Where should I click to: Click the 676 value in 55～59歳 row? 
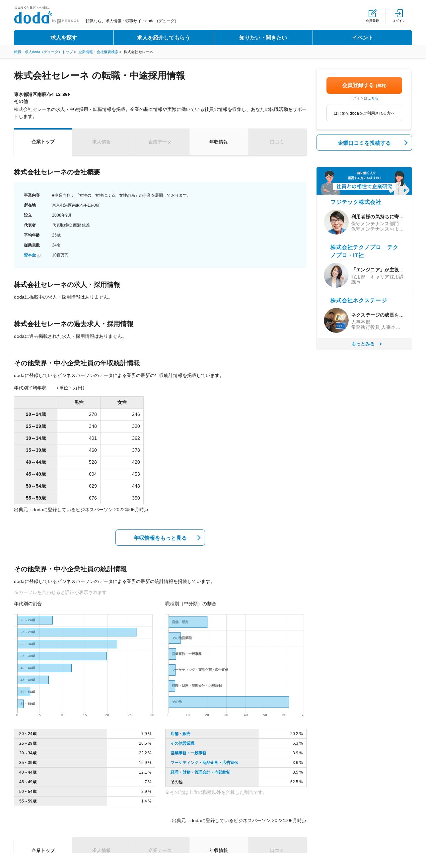pyautogui.click(x=93, y=498)
